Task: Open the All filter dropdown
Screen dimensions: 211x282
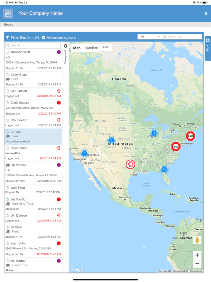Action: tap(149, 37)
